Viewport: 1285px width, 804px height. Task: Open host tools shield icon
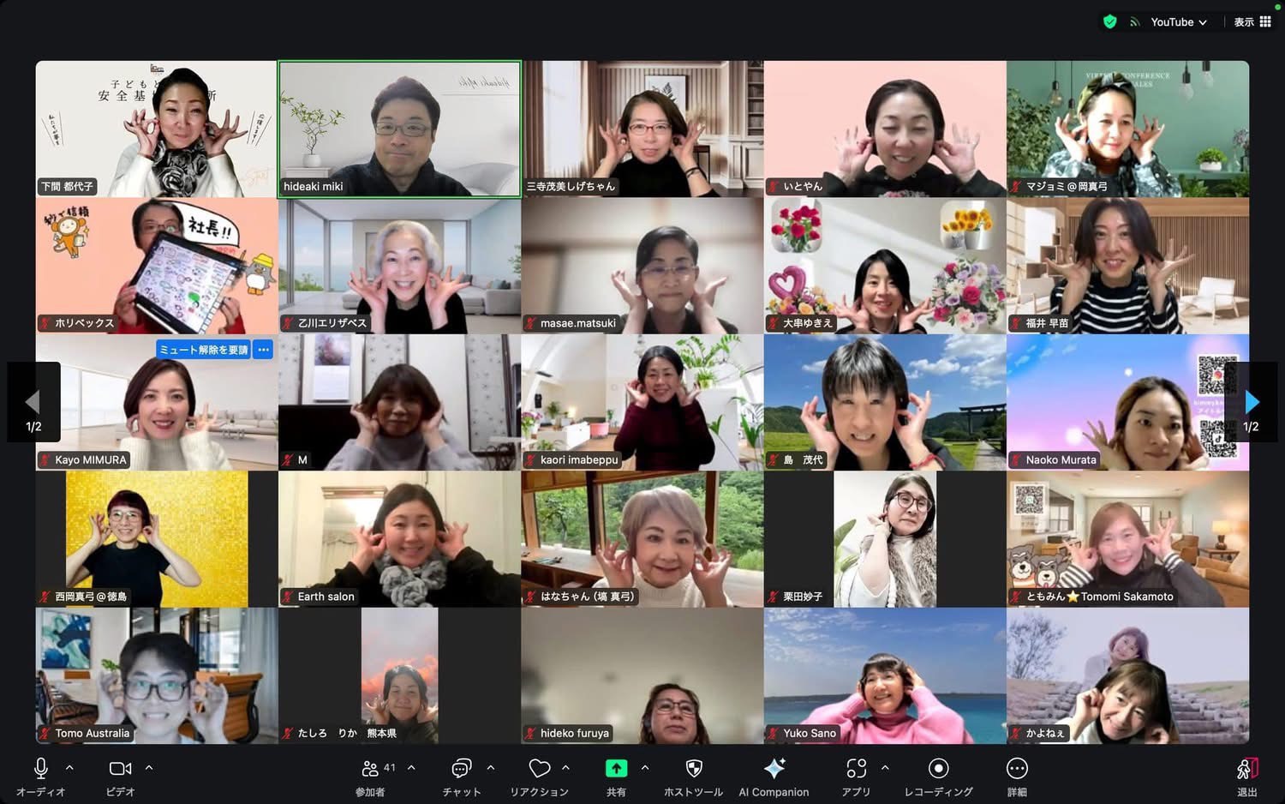(694, 768)
